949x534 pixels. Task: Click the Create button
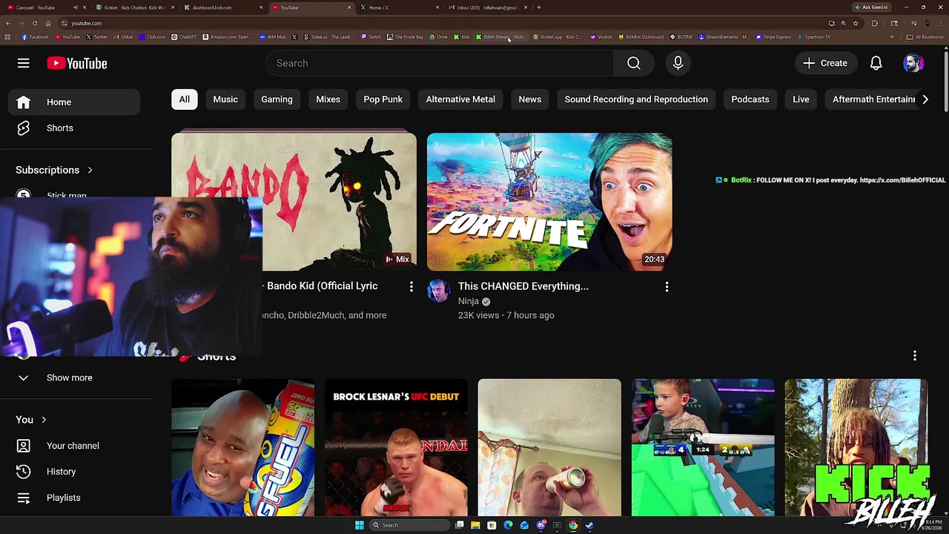(825, 63)
